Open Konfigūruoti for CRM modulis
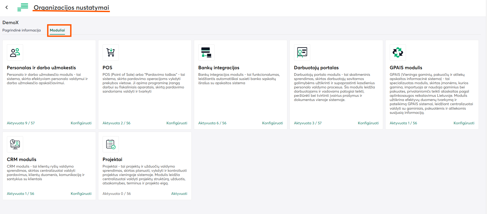This screenshot has width=487, height=214. click(x=81, y=194)
